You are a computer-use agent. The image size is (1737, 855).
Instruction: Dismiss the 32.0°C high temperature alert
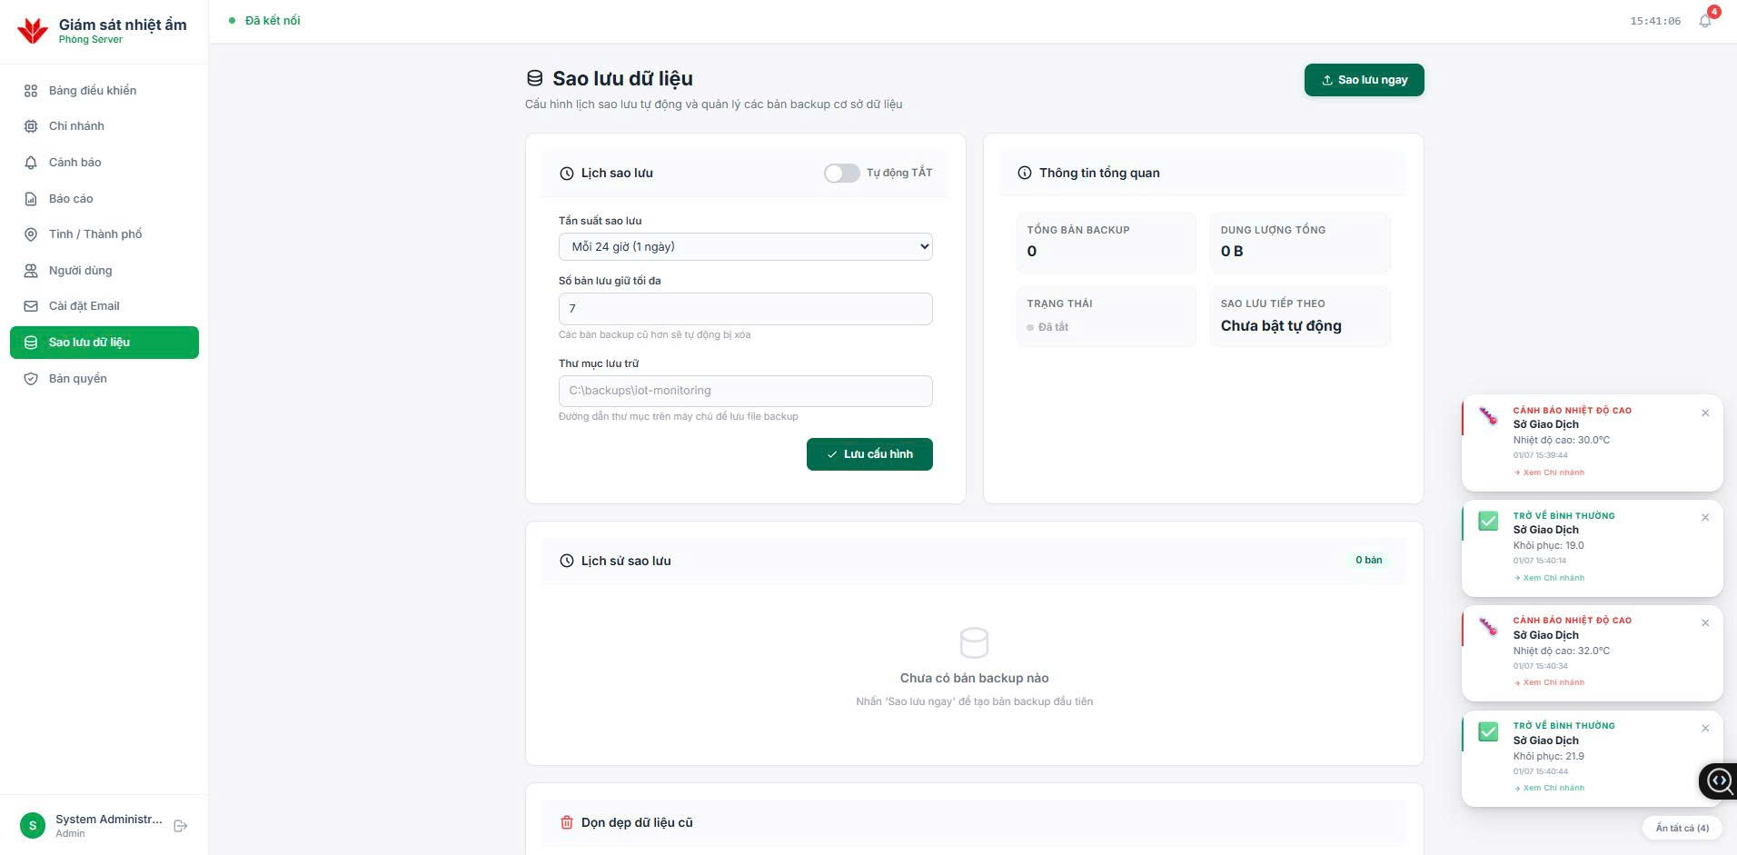pyautogui.click(x=1705, y=623)
